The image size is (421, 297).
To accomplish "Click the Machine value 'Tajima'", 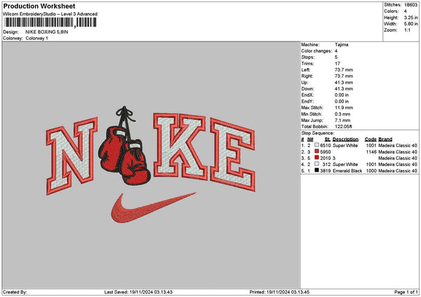I will coord(342,45).
